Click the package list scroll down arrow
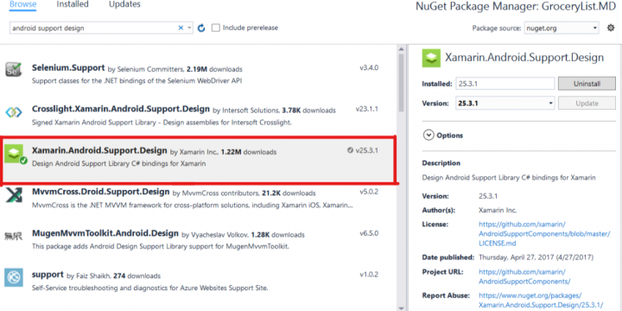Viewport: 622px width, 311px height. click(x=401, y=308)
